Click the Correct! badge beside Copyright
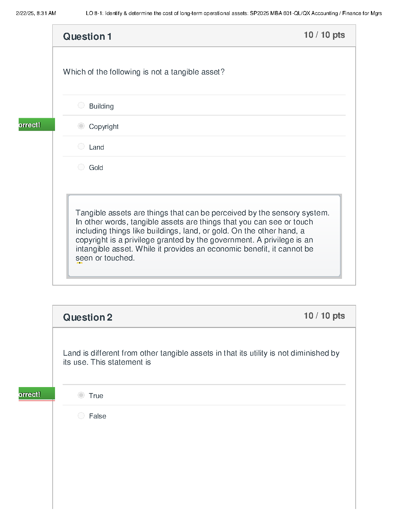The height and width of the screenshot is (529, 408). click(37, 125)
